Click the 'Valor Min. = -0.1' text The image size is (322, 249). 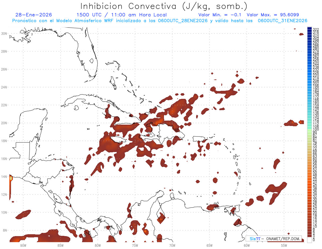pos(219,15)
